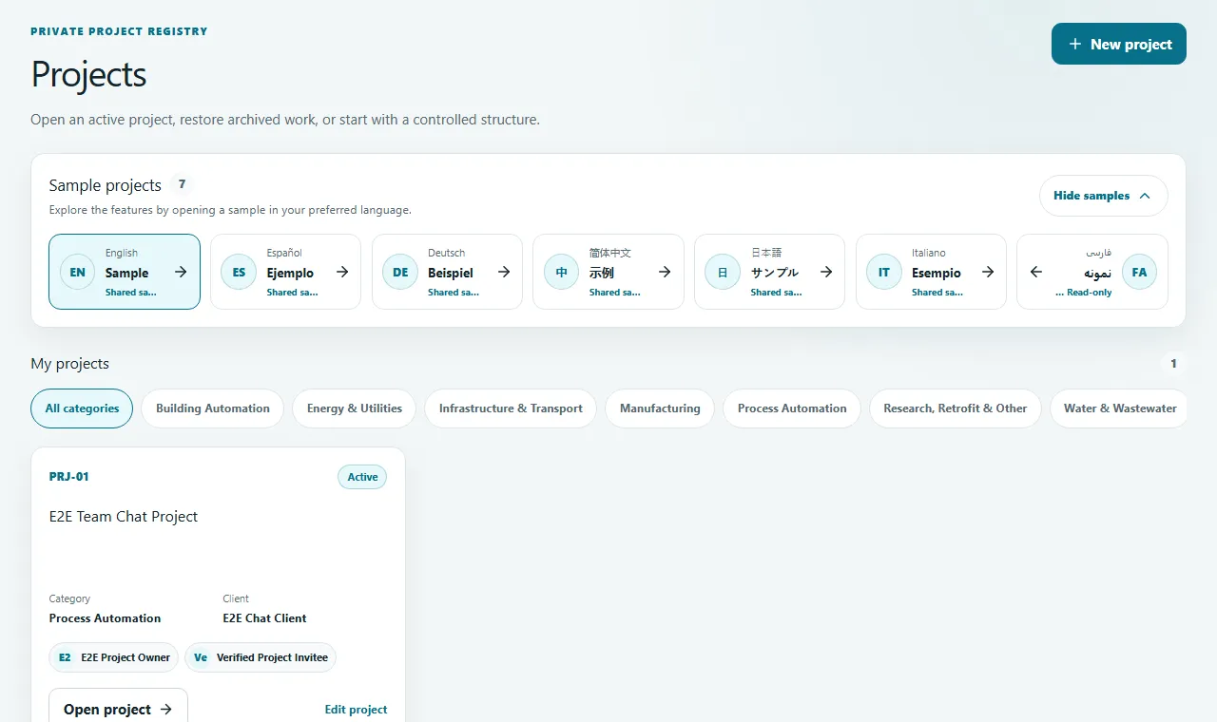Viewport: 1217px width, 722px height.
Task: Click the My projects heading
Action: point(70,364)
